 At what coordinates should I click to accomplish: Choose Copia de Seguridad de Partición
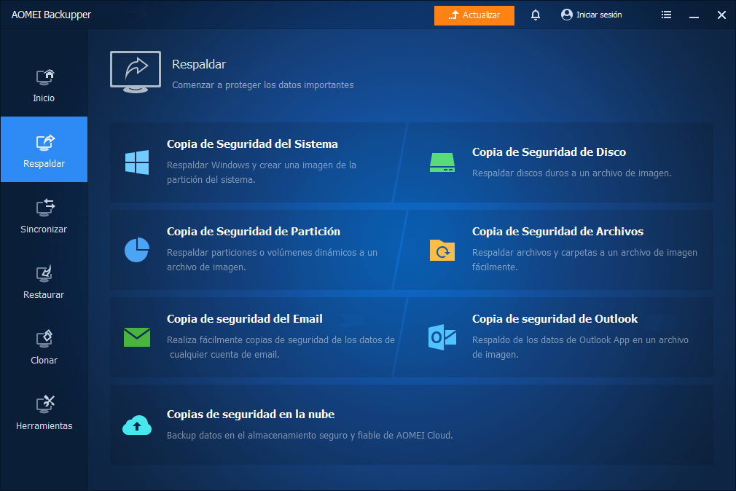pyautogui.click(x=254, y=232)
